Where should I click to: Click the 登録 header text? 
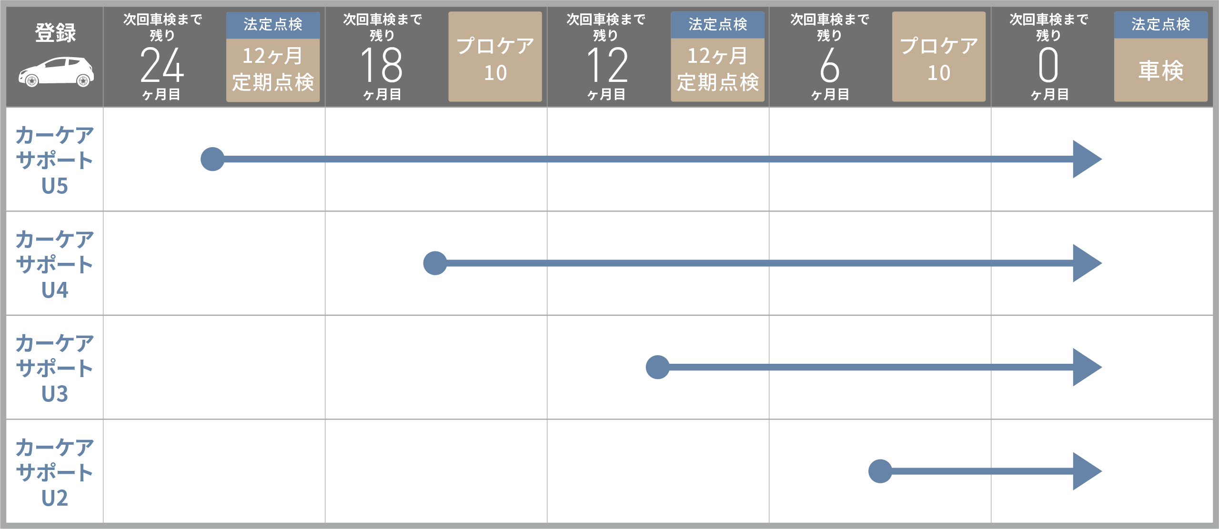55,32
